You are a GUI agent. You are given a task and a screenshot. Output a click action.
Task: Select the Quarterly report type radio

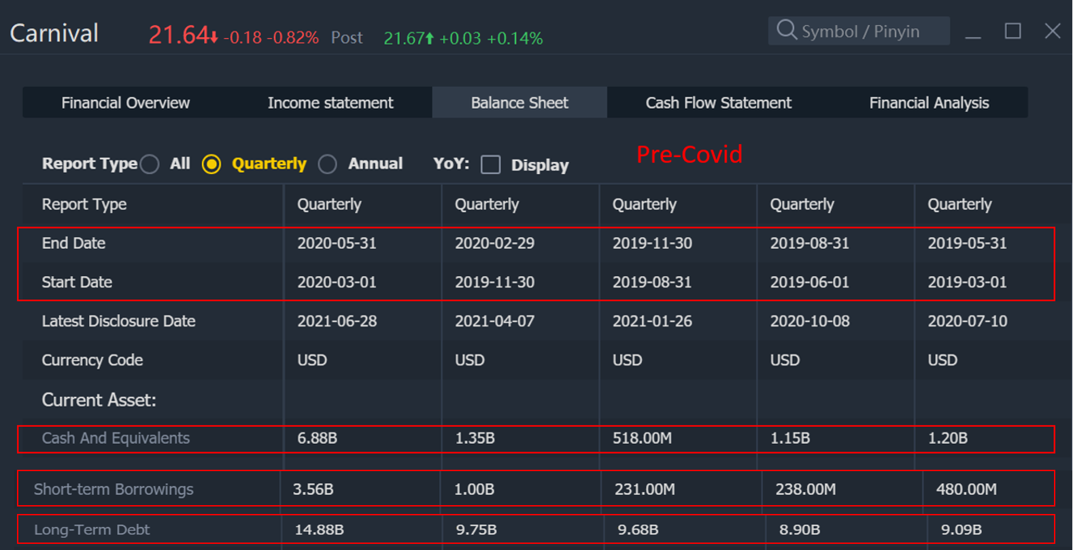[x=211, y=164]
